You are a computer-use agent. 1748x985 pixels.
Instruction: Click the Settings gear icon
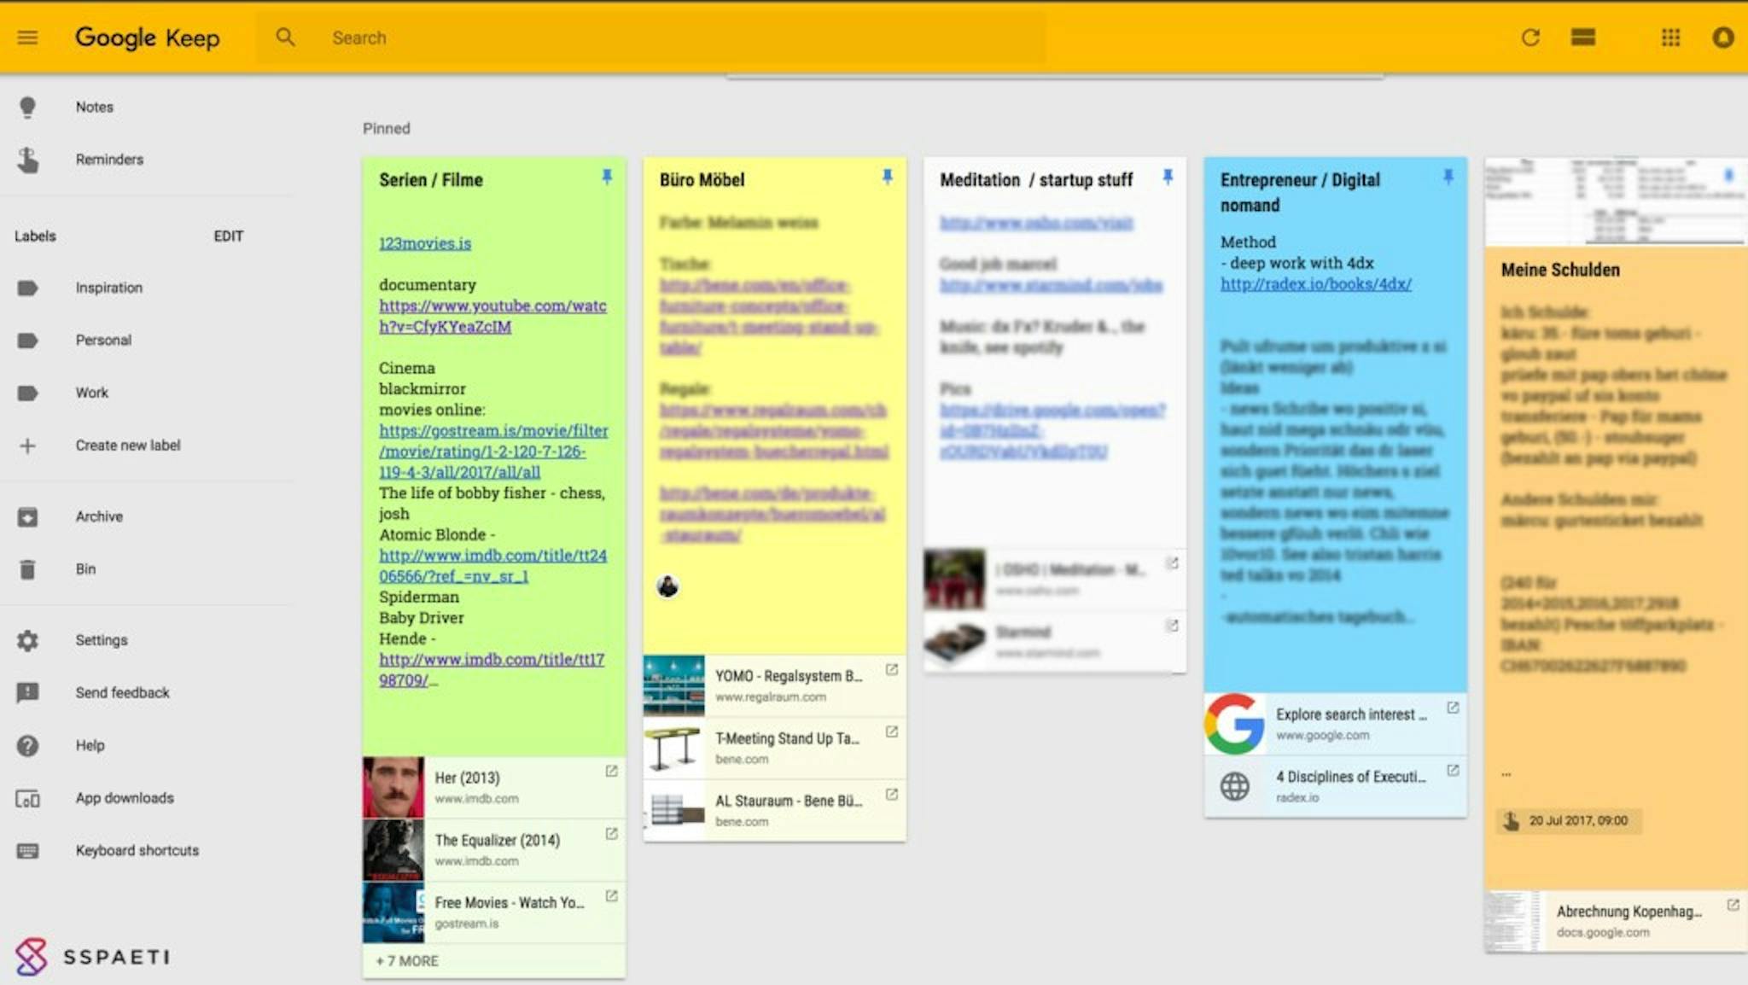click(27, 641)
